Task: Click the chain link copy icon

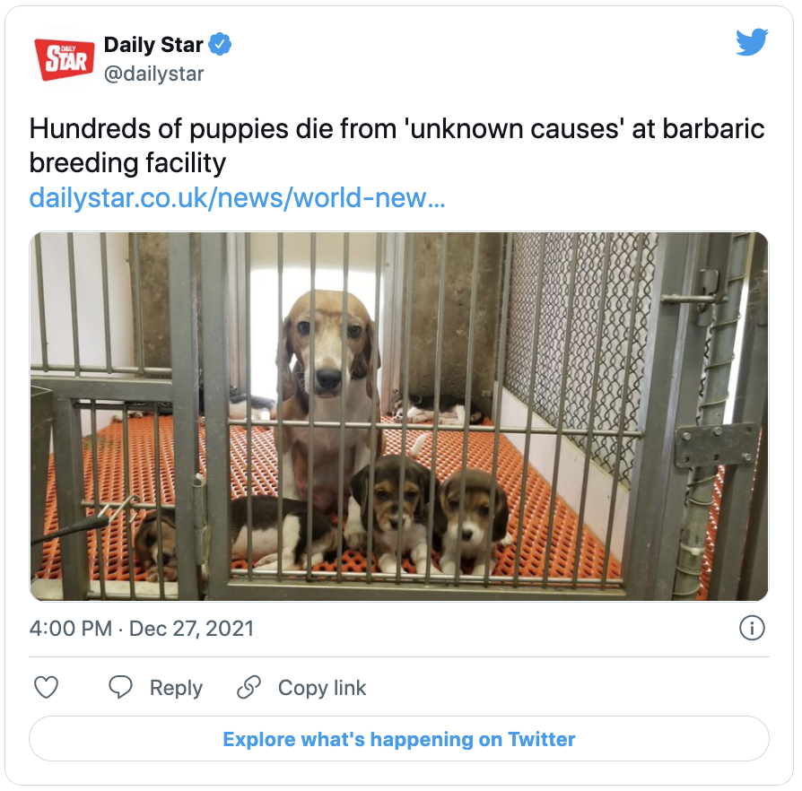Action: point(249,687)
